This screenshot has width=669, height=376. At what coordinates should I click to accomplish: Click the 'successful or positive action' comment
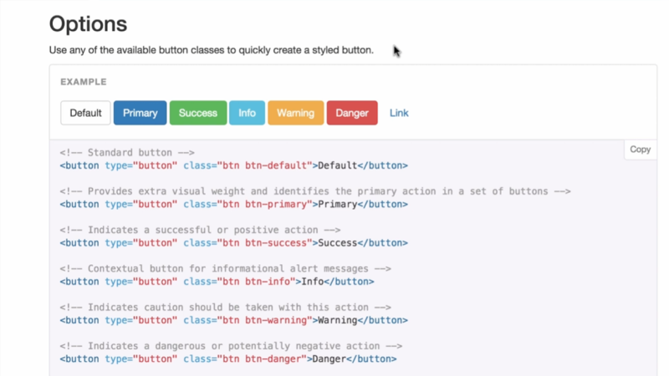tap(200, 231)
